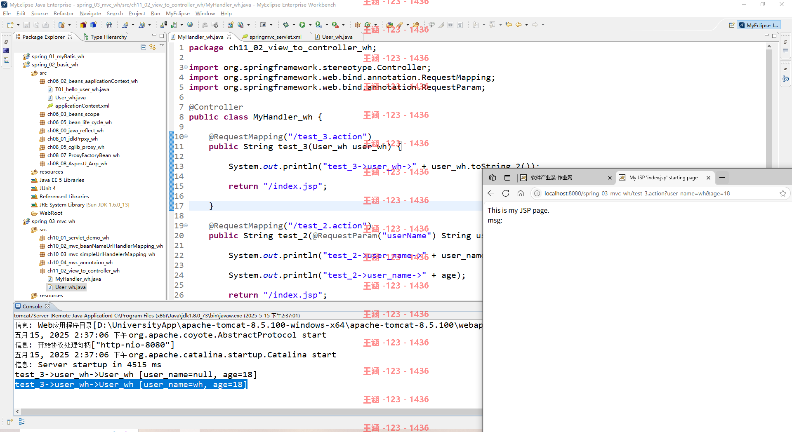Click the browser address bar URL

point(637,193)
